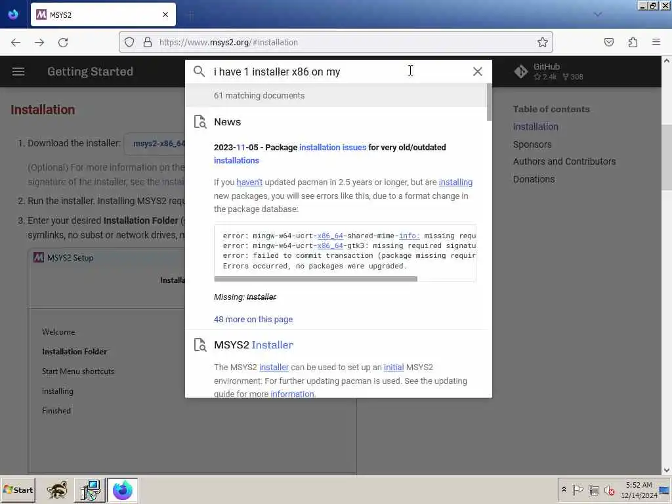Go to Installation in table of contents
The image size is (672, 504).
coord(535,127)
